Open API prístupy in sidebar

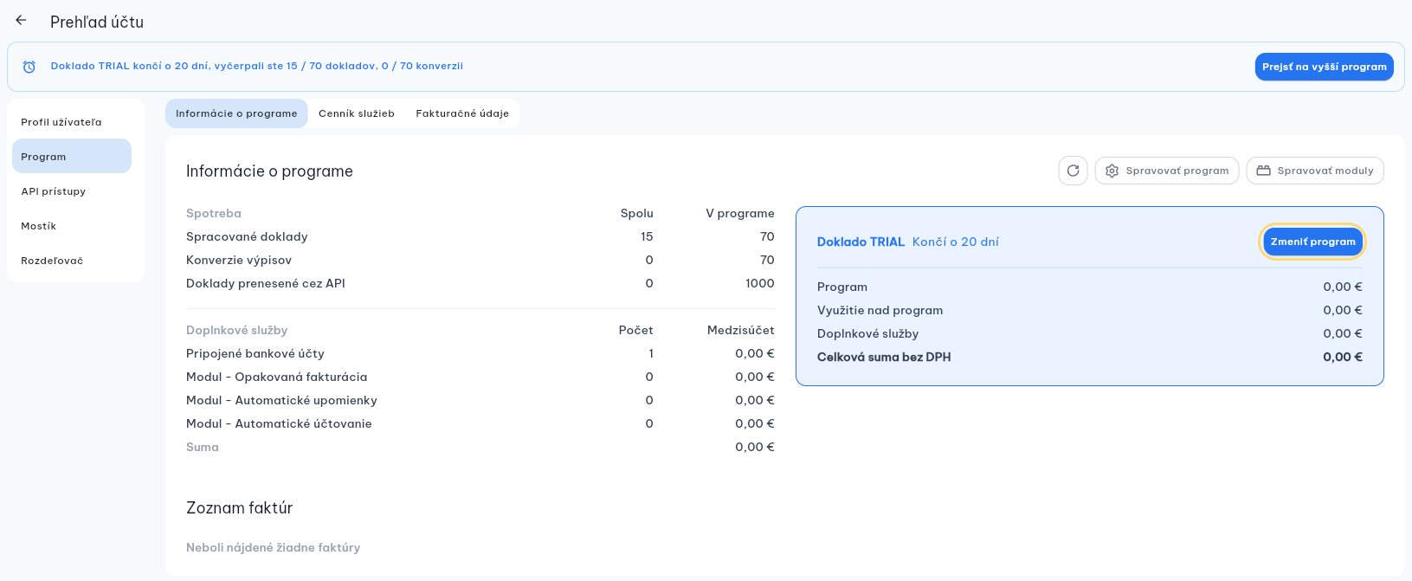(72, 191)
